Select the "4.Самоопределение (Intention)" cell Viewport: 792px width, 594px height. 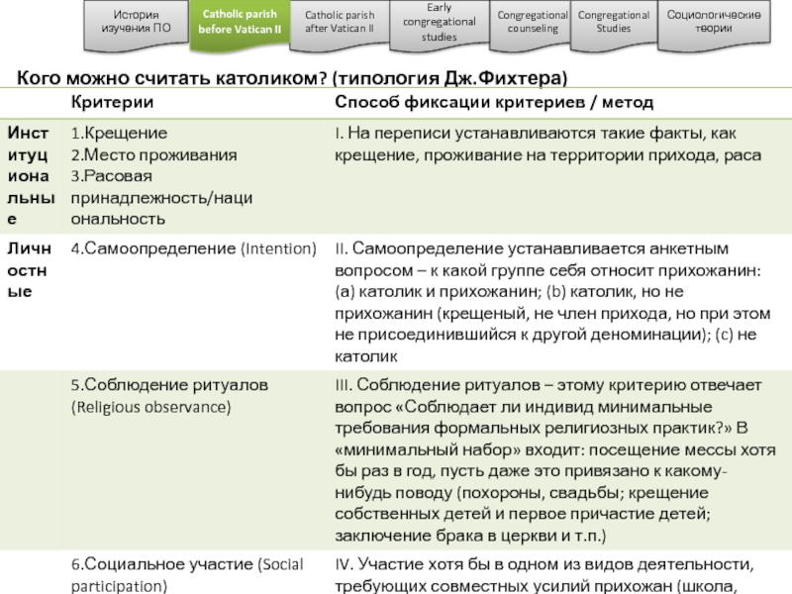tap(192, 248)
